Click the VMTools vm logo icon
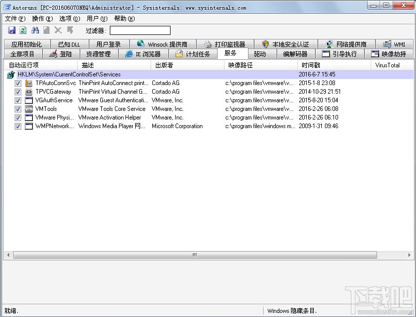This screenshot has height=317, width=416. 29,109
